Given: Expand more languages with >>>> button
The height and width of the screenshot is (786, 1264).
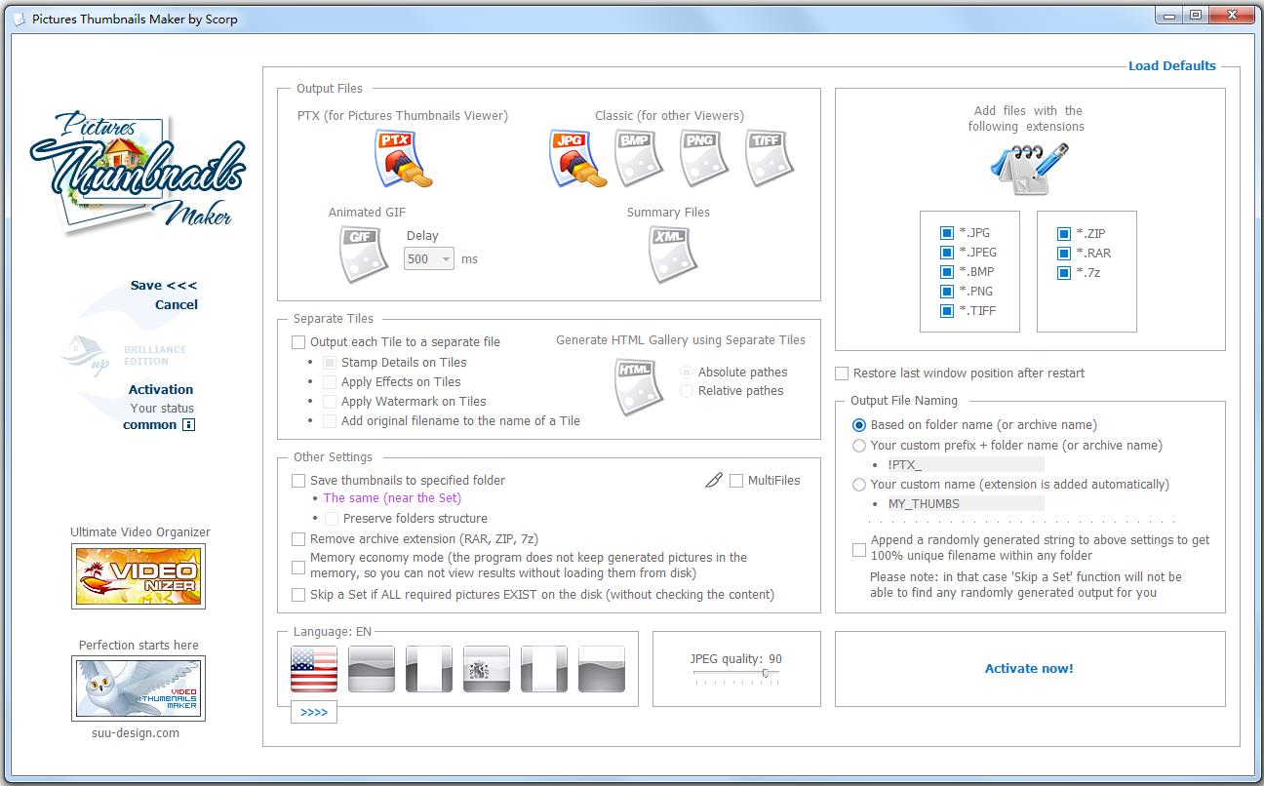Looking at the screenshot, I should click(x=314, y=713).
